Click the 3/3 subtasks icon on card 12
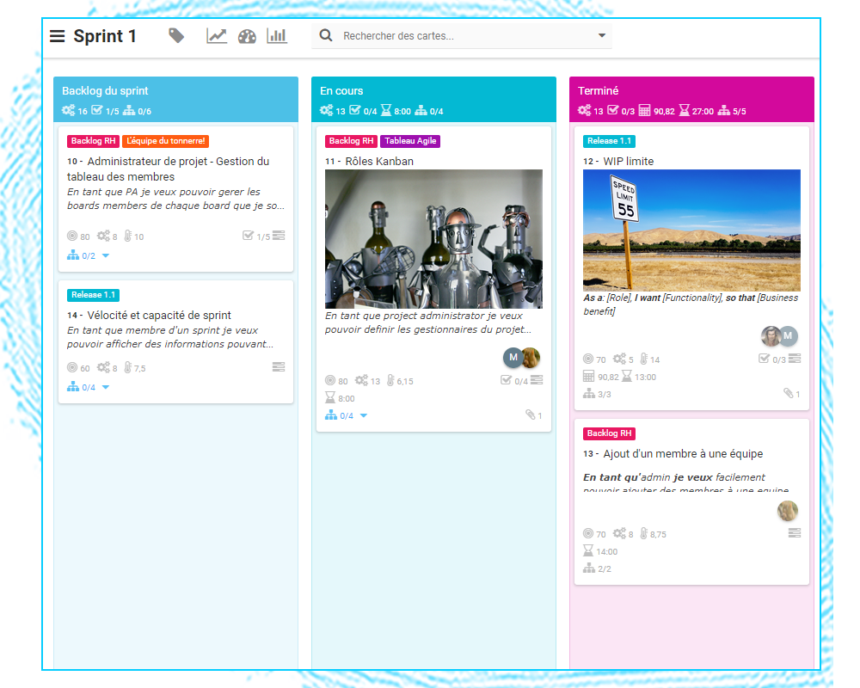This screenshot has height=688, width=860. click(588, 393)
